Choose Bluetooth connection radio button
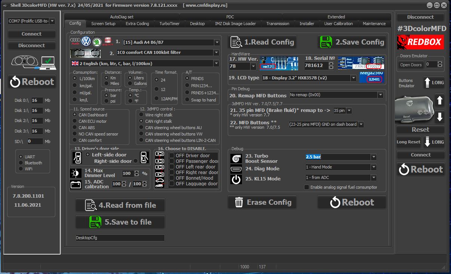 pyautogui.click(x=21, y=163)
